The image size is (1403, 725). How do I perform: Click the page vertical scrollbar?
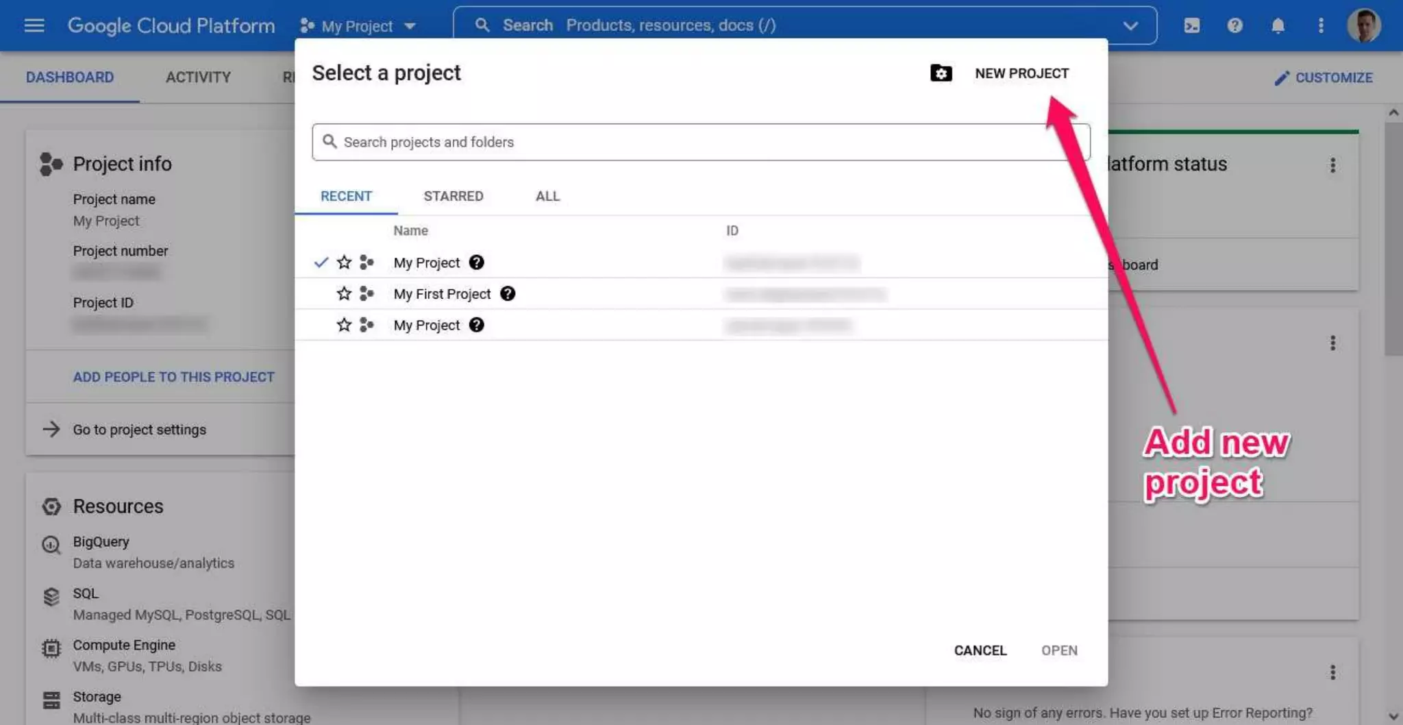click(1393, 240)
